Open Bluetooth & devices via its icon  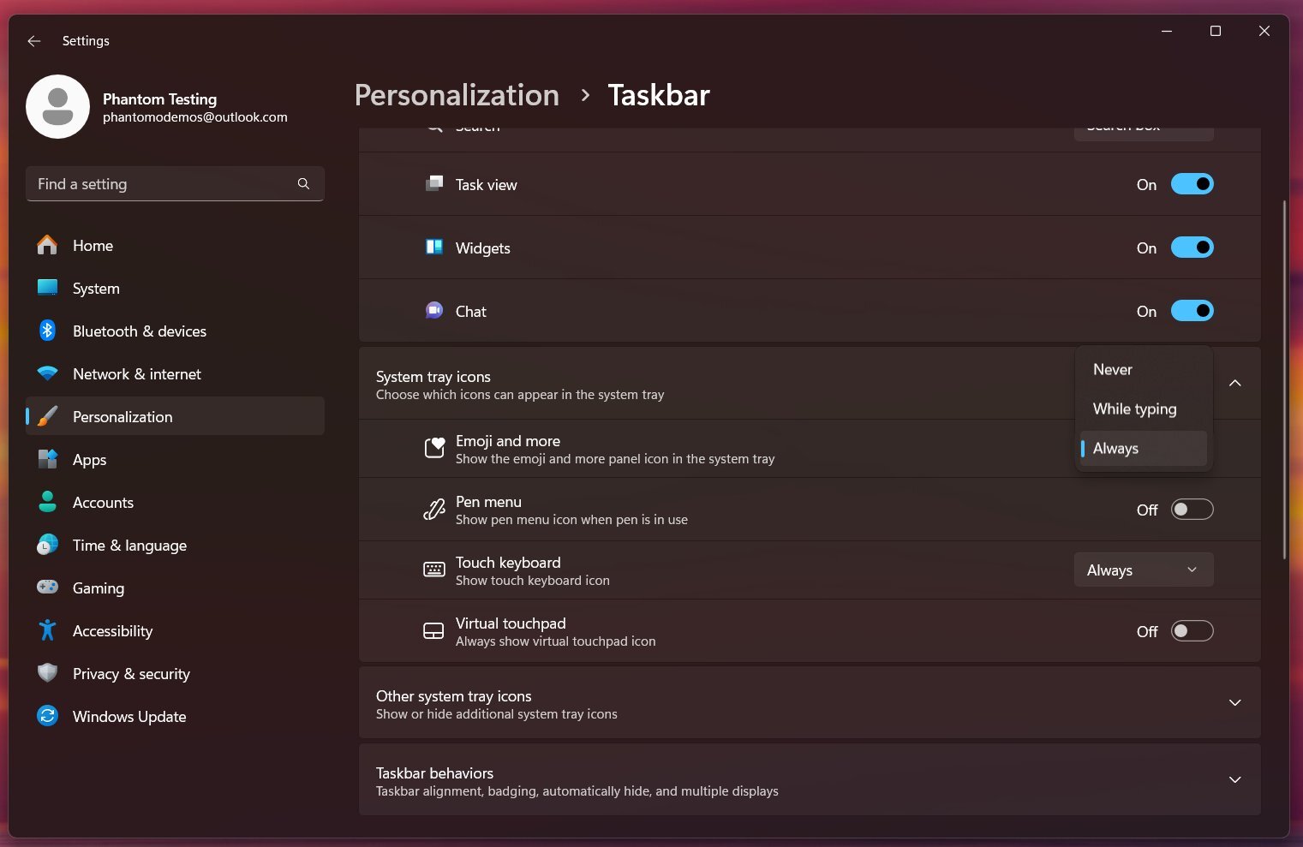48,331
